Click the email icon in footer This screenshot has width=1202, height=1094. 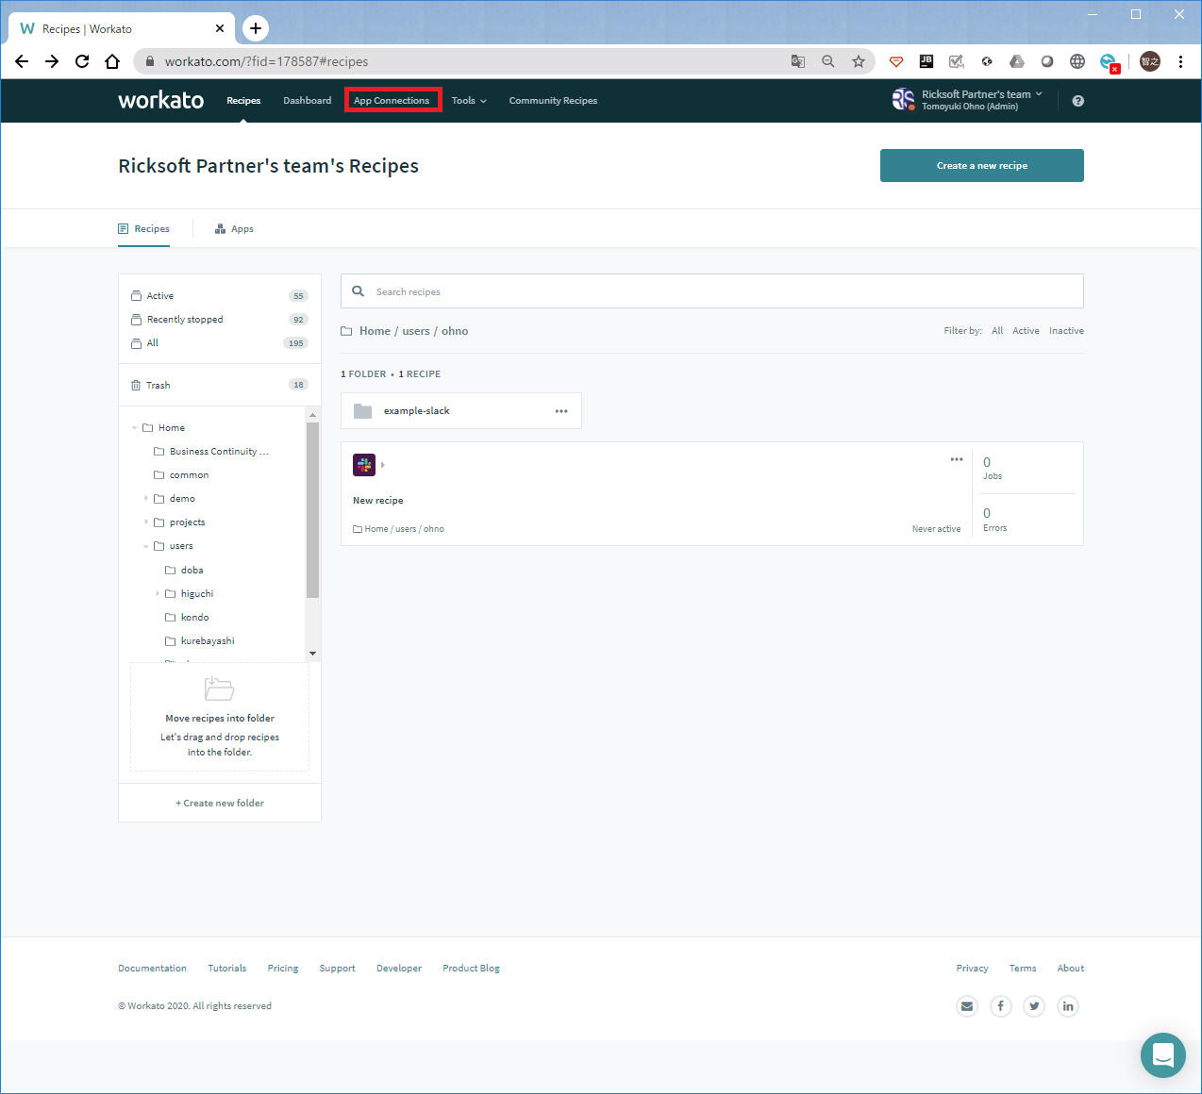967,1006
